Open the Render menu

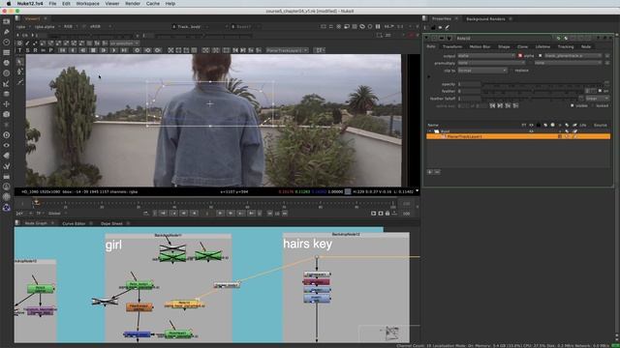[x=133, y=4]
